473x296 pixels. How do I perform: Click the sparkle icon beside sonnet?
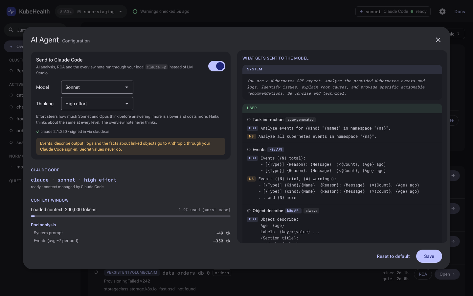tap(361, 12)
